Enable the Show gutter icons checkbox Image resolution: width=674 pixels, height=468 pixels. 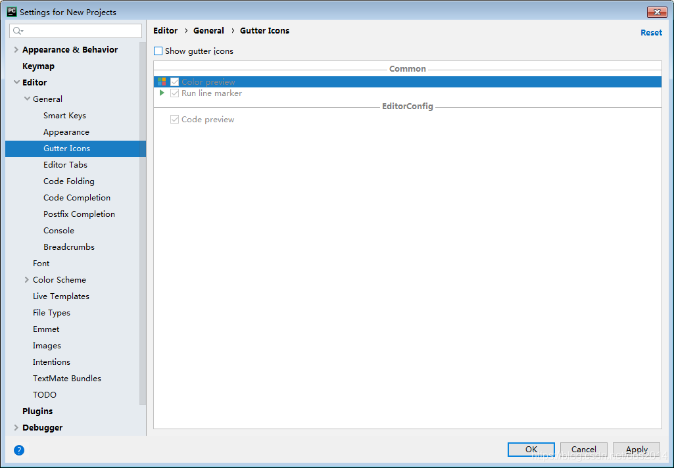158,51
